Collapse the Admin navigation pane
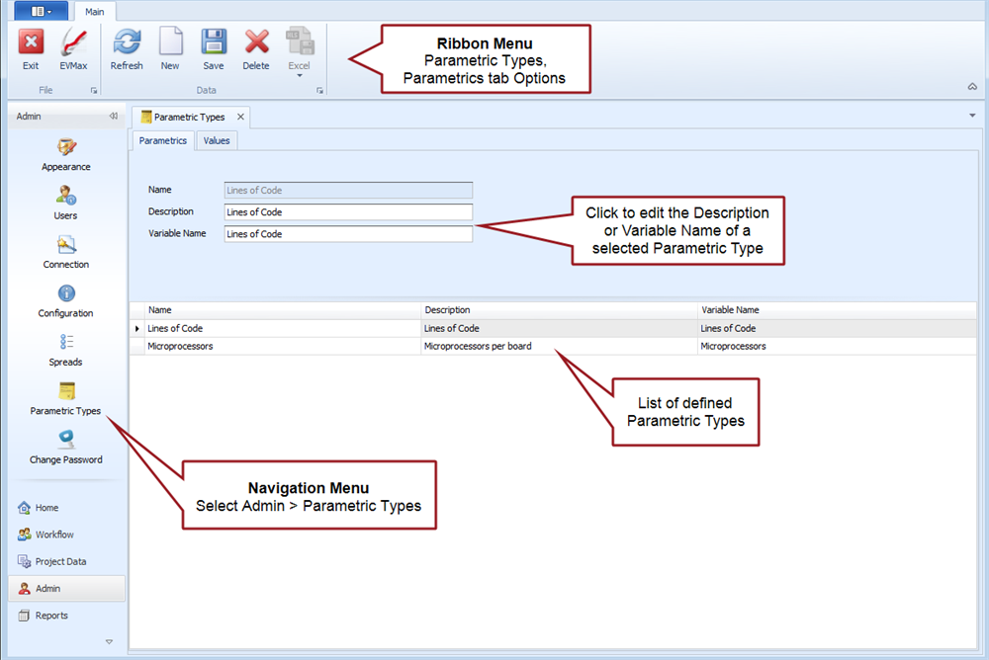Image resolution: width=989 pixels, height=660 pixels. click(x=113, y=117)
